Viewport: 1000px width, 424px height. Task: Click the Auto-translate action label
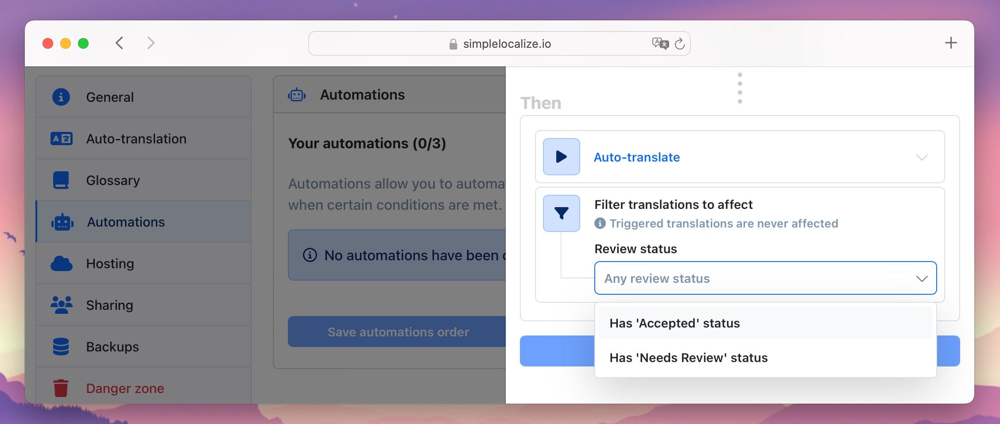(636, 157)
